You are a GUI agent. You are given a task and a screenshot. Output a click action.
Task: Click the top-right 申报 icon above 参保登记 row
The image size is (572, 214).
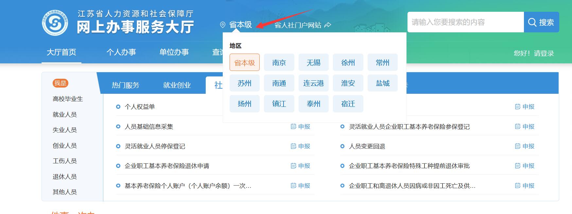pyautogui.click(x=518, y=107)
